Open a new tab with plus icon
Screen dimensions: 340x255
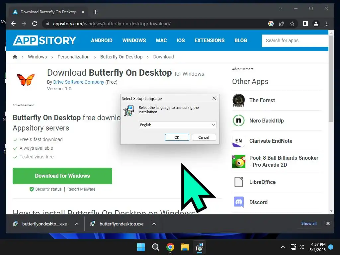pos(96,12)
